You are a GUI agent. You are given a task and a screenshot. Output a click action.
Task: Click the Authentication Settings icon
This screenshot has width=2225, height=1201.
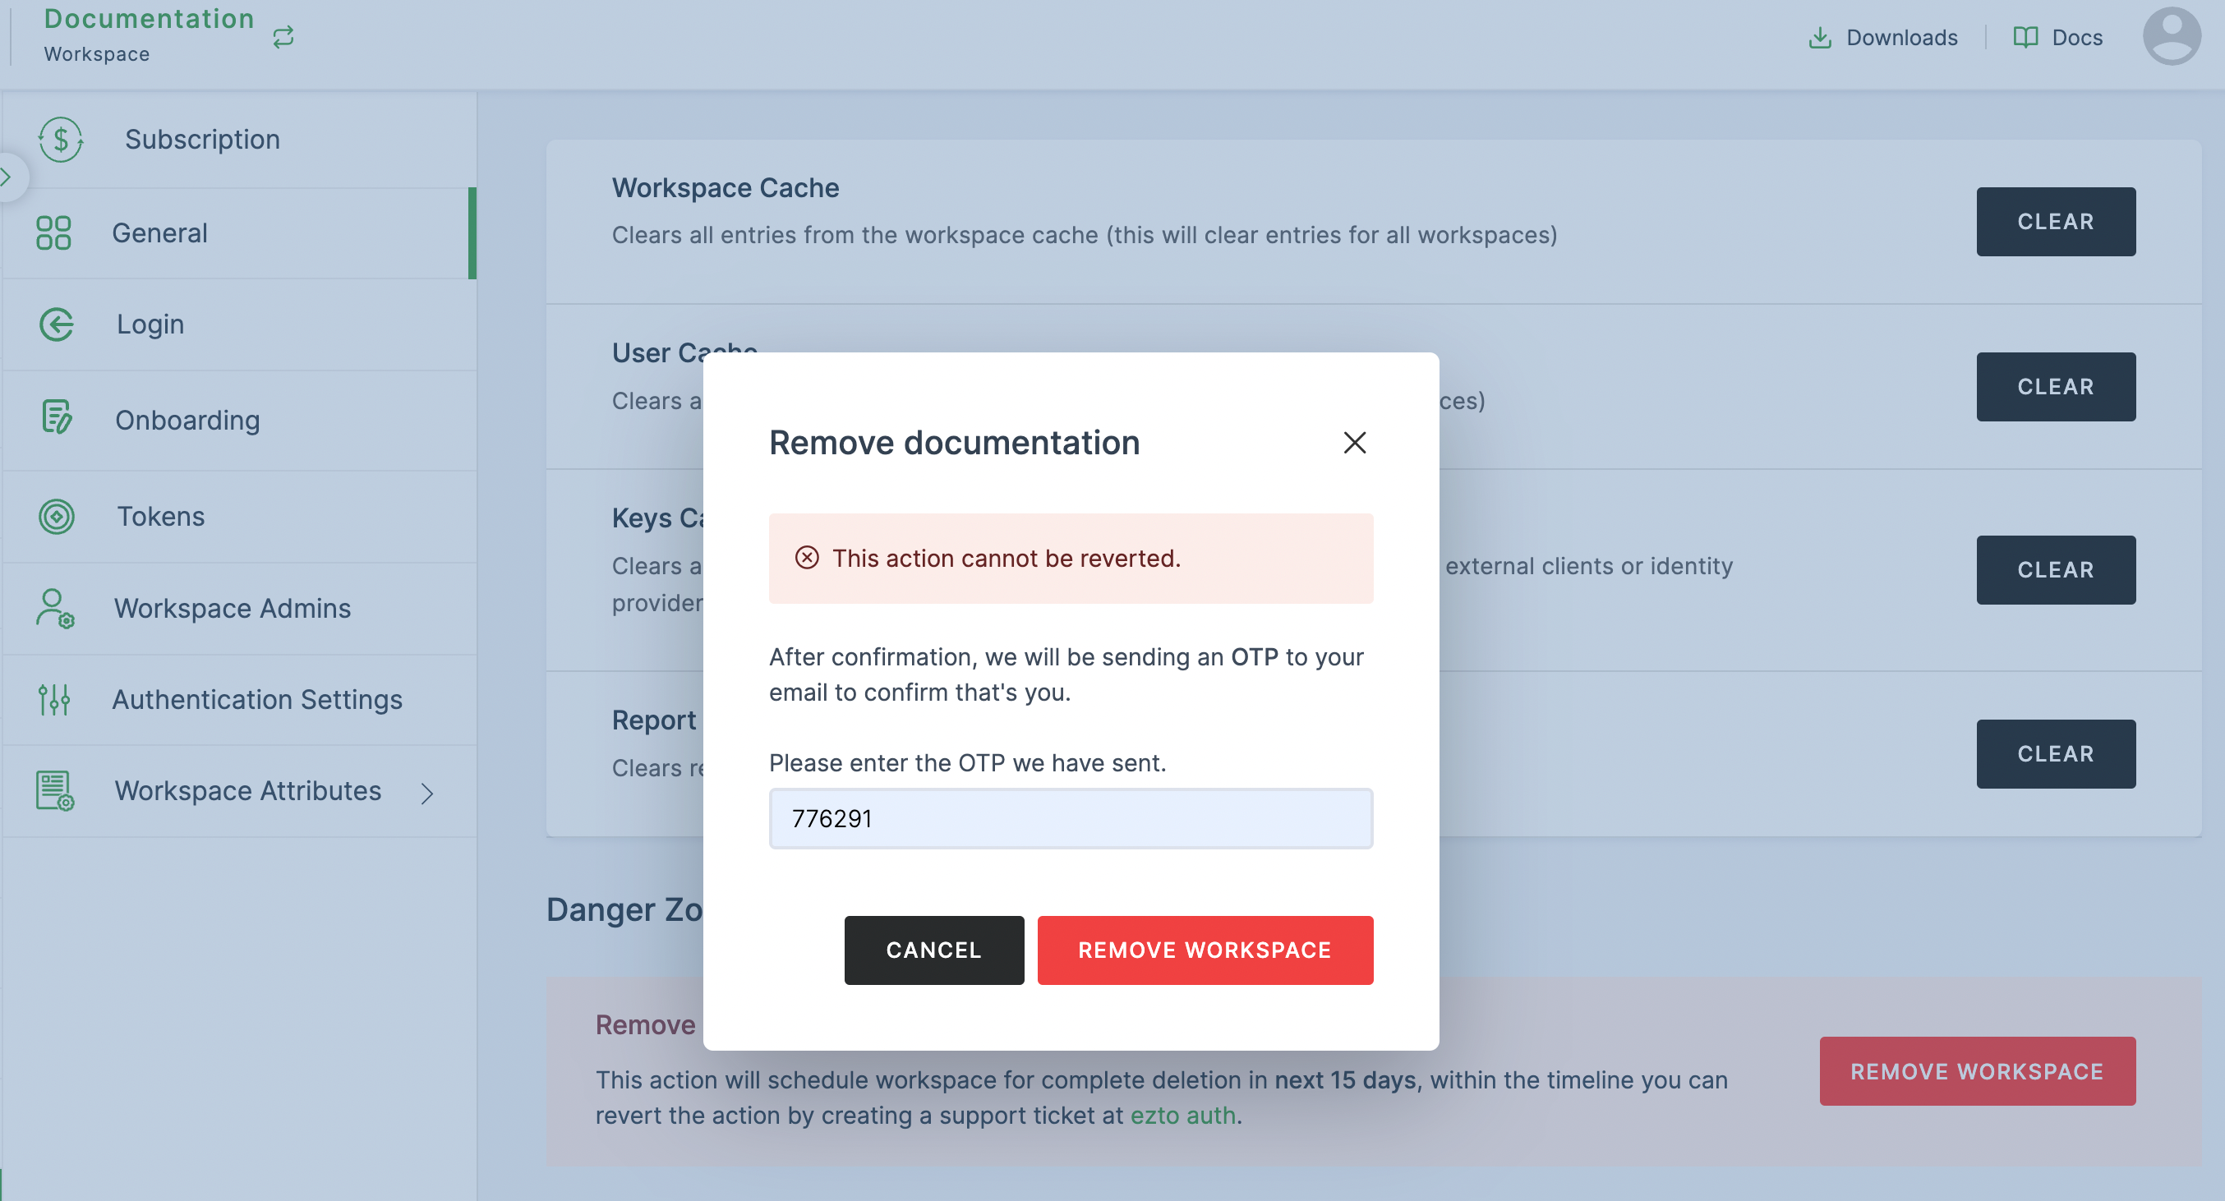pos(53,698)
